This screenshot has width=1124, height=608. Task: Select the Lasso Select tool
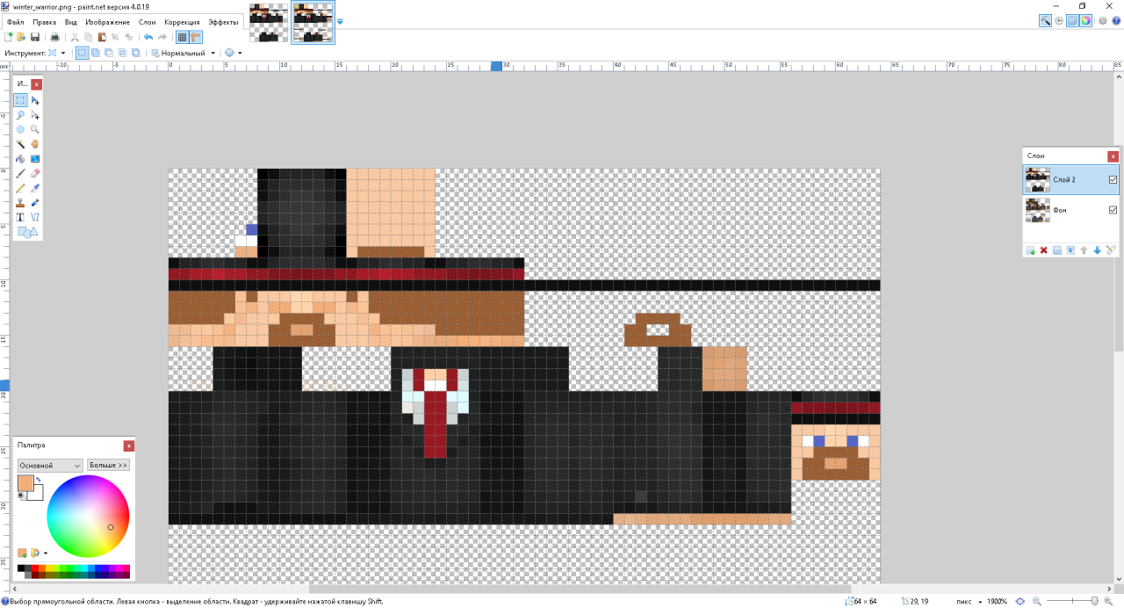[20, 115]
